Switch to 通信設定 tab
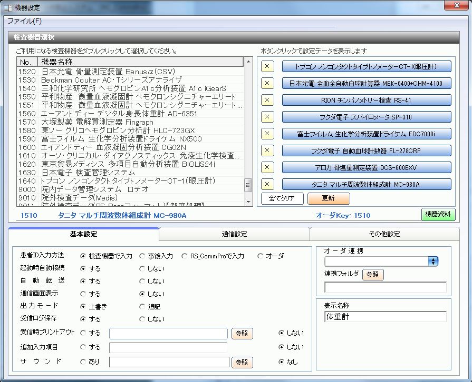472x382 pixels. 234,234
